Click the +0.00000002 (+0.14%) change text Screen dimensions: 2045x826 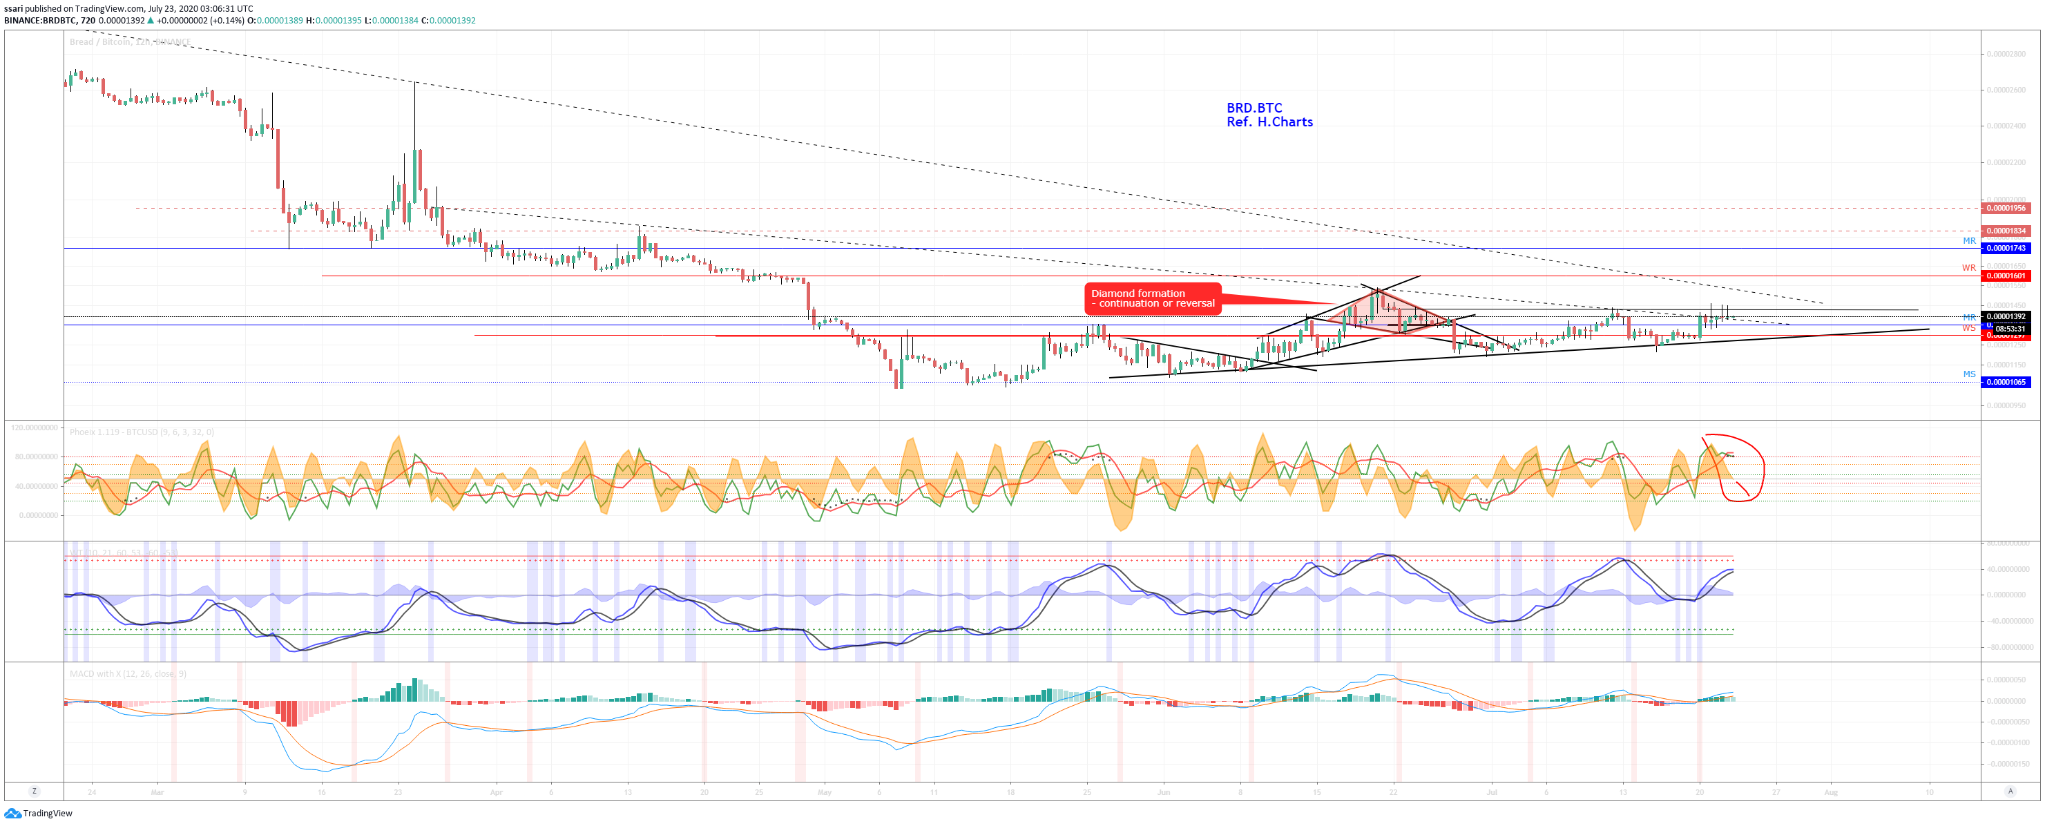coord(200,21)
